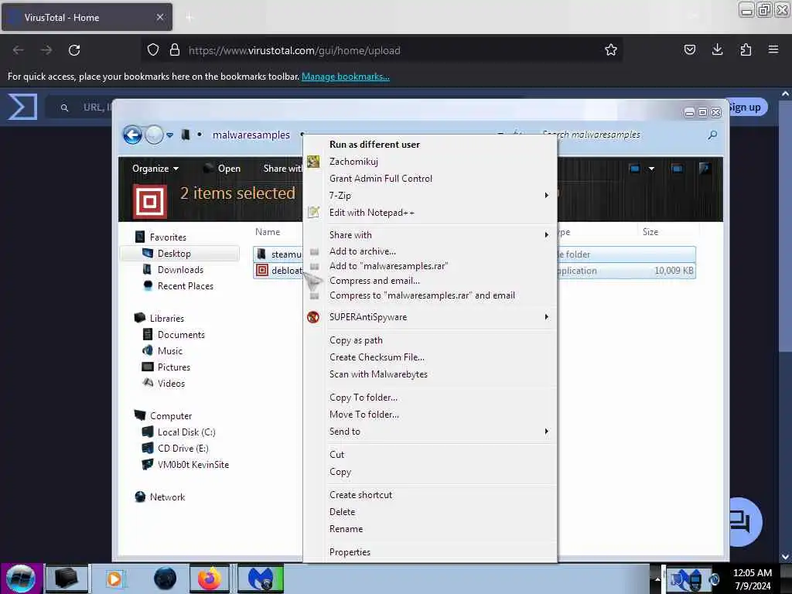
Task: Bookmark this page with the star icon
Action: coord(611,50)
